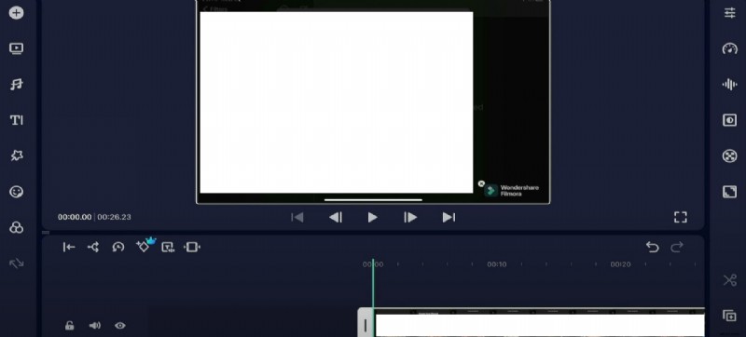
Task: Open the stickers smiley face icon
Action: 16,192
